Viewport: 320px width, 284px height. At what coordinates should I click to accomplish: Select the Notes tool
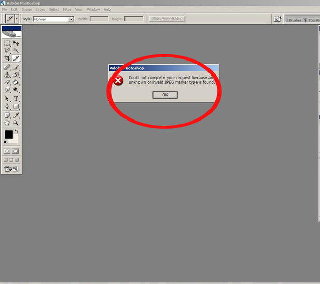point(7,115)
